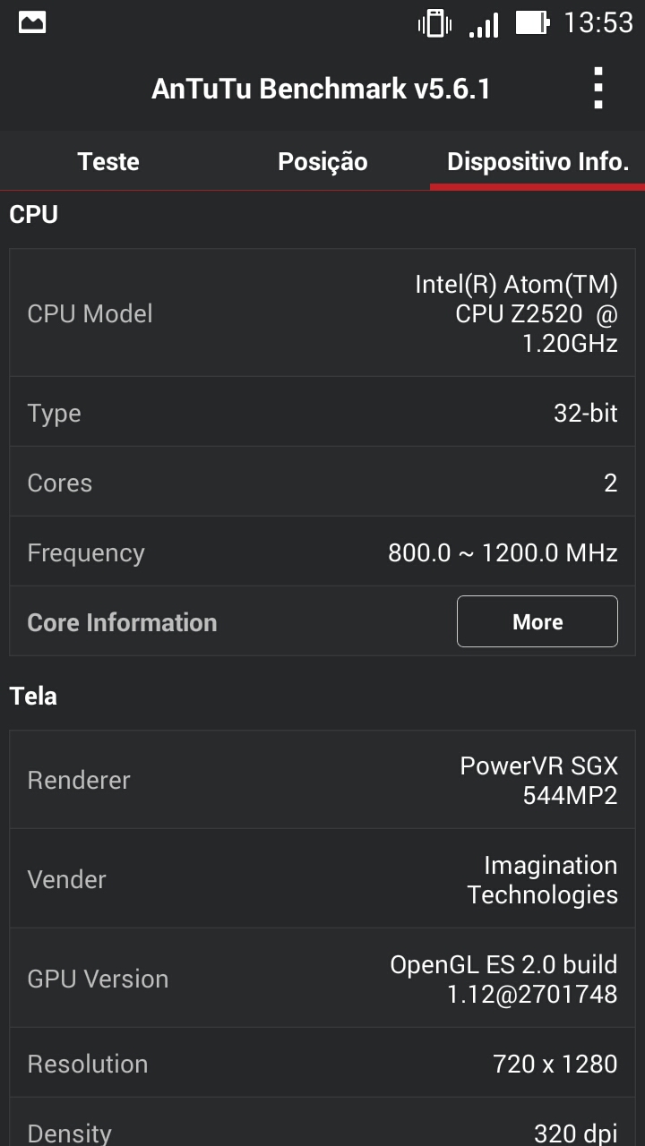
Task: Switch to the Posição tab
Action: coord(322,162)
